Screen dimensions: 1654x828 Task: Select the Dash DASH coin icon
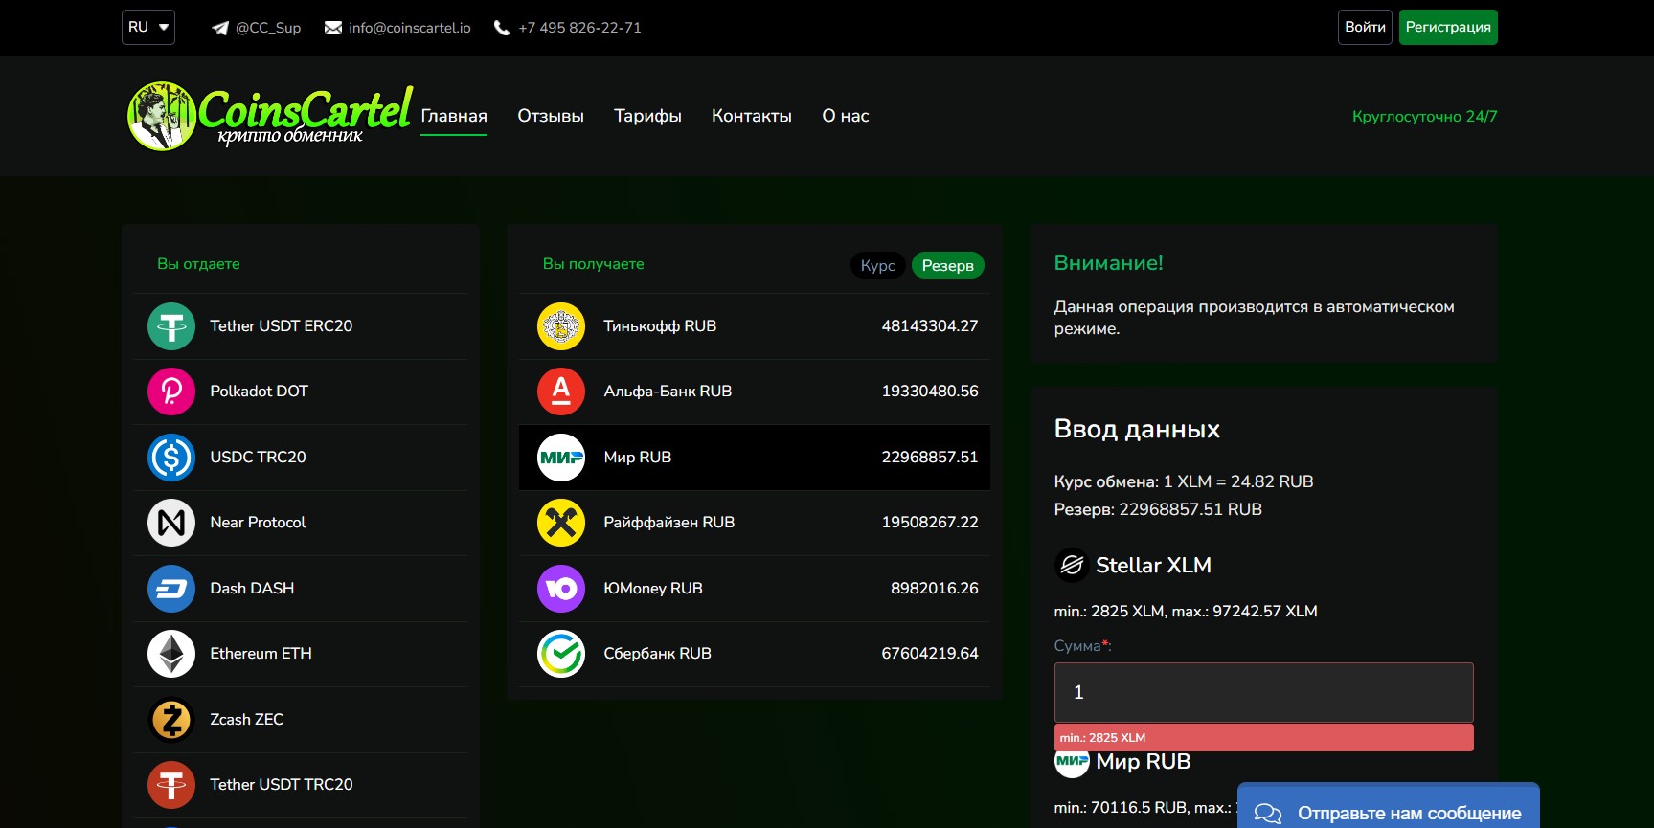[x=171, y=589]
